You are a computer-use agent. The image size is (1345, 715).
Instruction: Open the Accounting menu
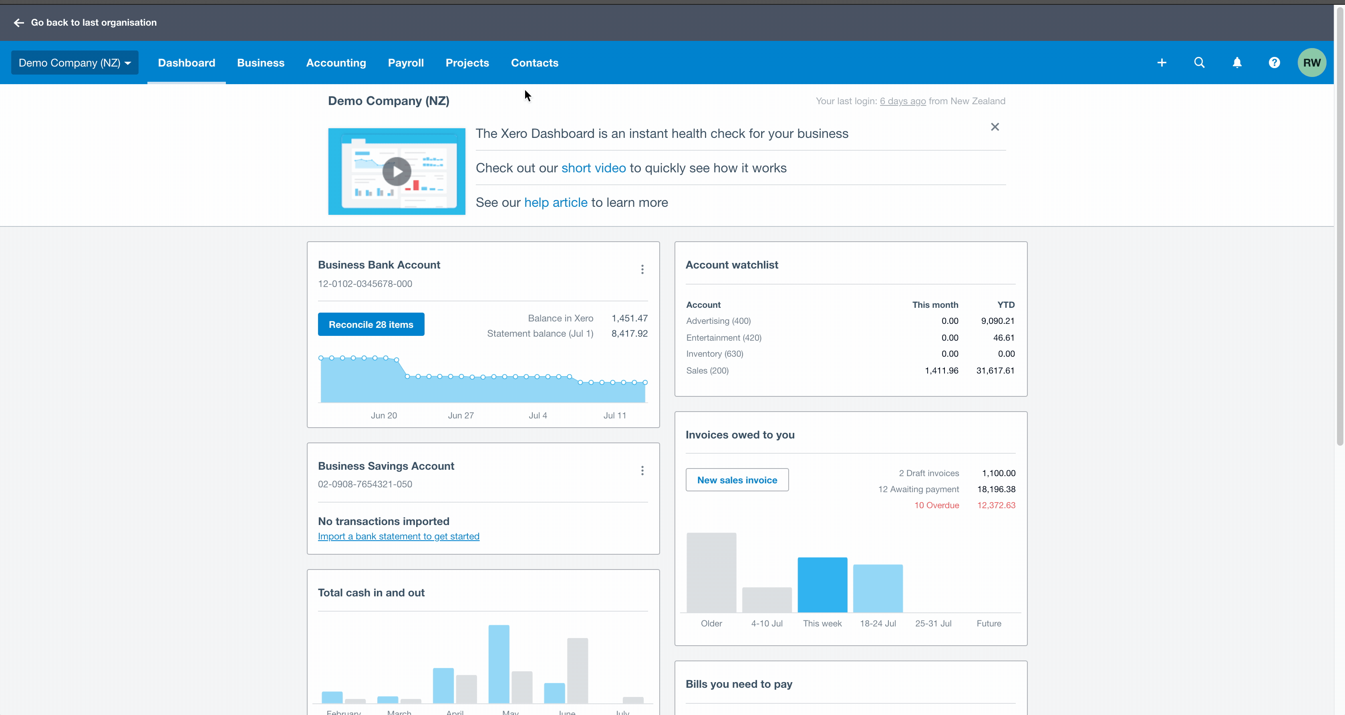click(336, 63)
